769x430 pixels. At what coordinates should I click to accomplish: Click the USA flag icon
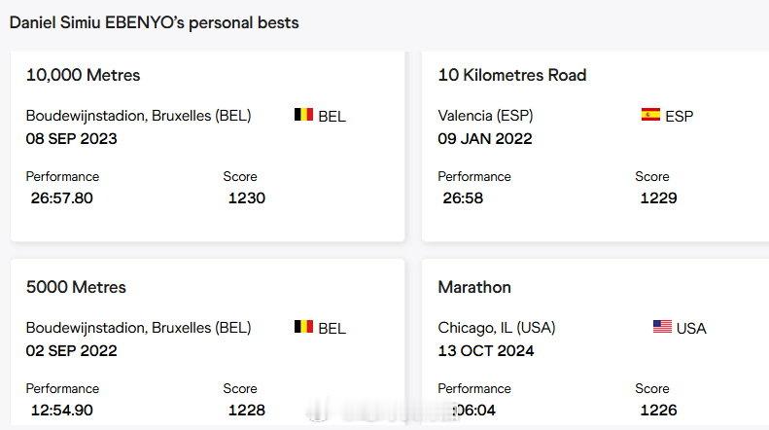[x=662, y=327]
